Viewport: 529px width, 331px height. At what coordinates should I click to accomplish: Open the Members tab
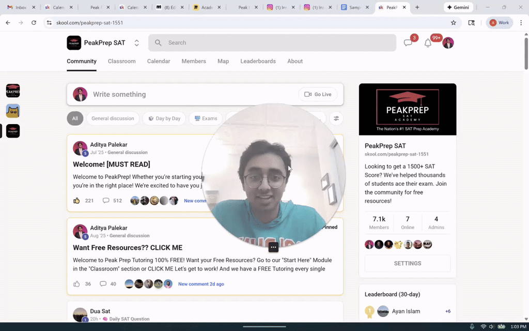pos(194,61)
